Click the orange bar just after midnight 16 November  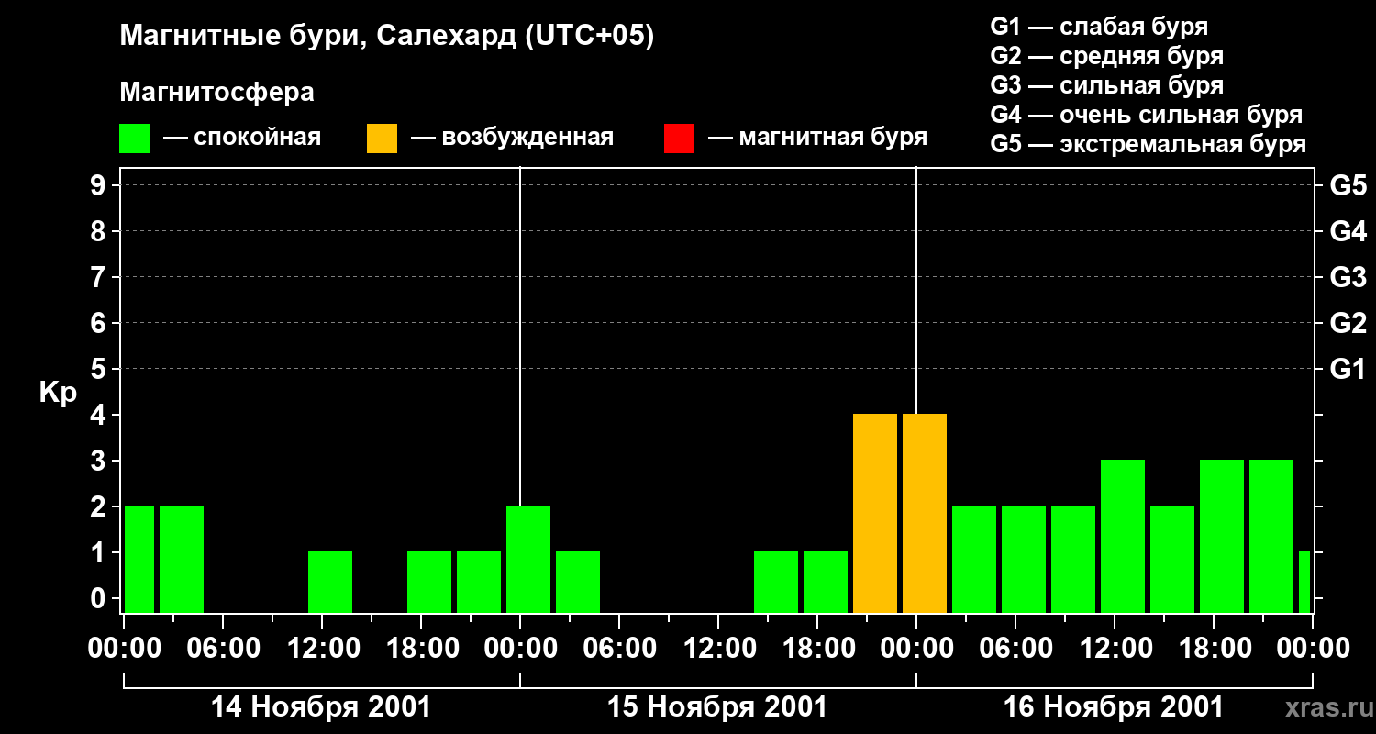(x=925, y=514)
